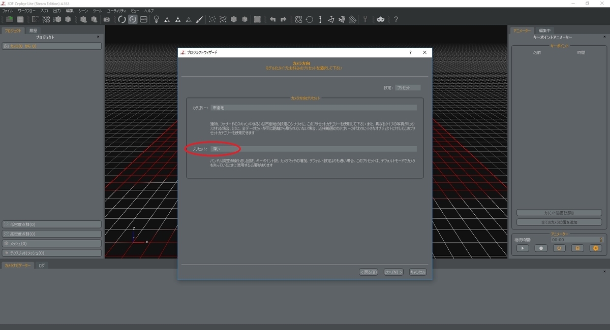
Task: Open the ファイル menu
Action: click(x=8, y=11)
